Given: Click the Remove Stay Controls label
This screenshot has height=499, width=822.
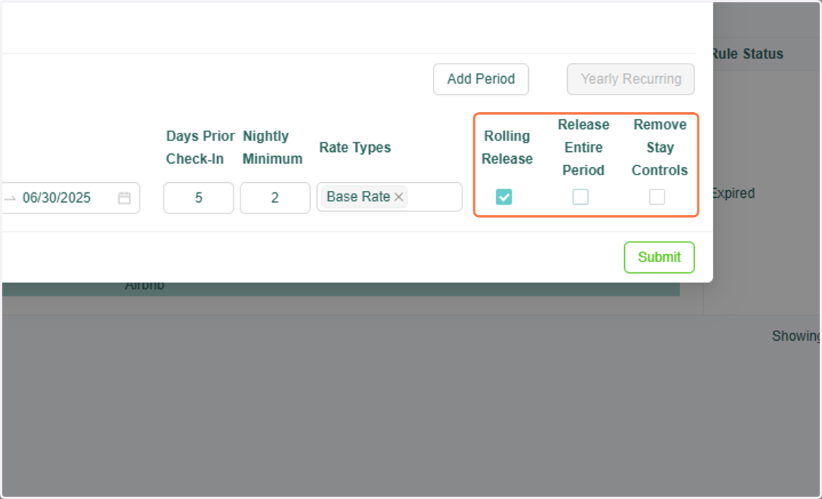Looking at the screenshot, I should pyautogui.click(x=660, y=147).
